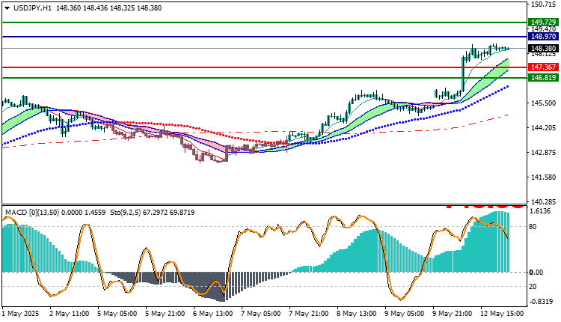Screen dimensions: 561x322
Task: Click the 144.205 price axis value
Action: point(544,128)
